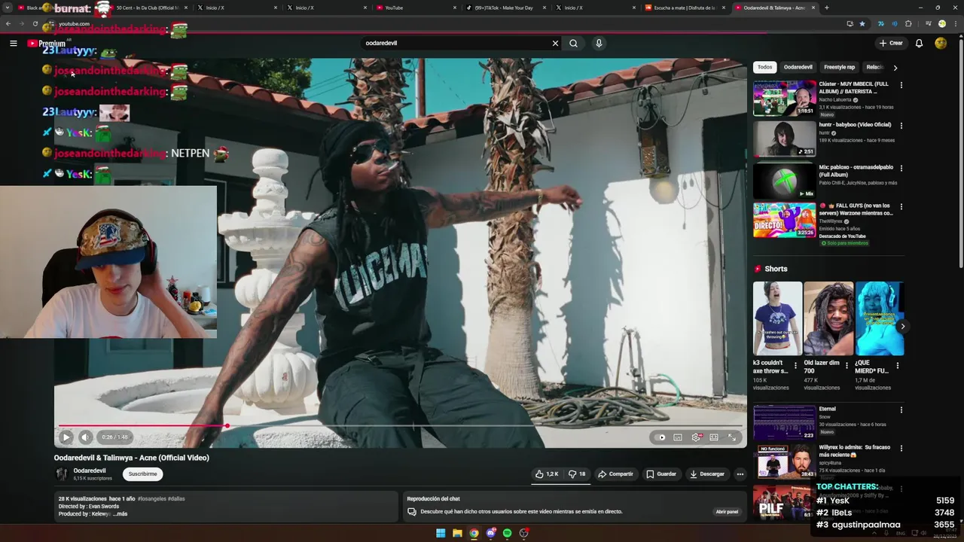The image size is (964, 542).
Task: Open a new browser tab with the plus
Action: [x=827, y=8]
